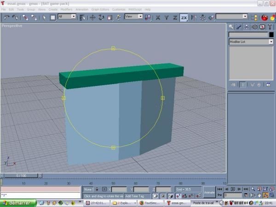Viewport: 276px width, 207px height.
Task: Activate the Select Object arrow tool
Action: coord(44,17)
